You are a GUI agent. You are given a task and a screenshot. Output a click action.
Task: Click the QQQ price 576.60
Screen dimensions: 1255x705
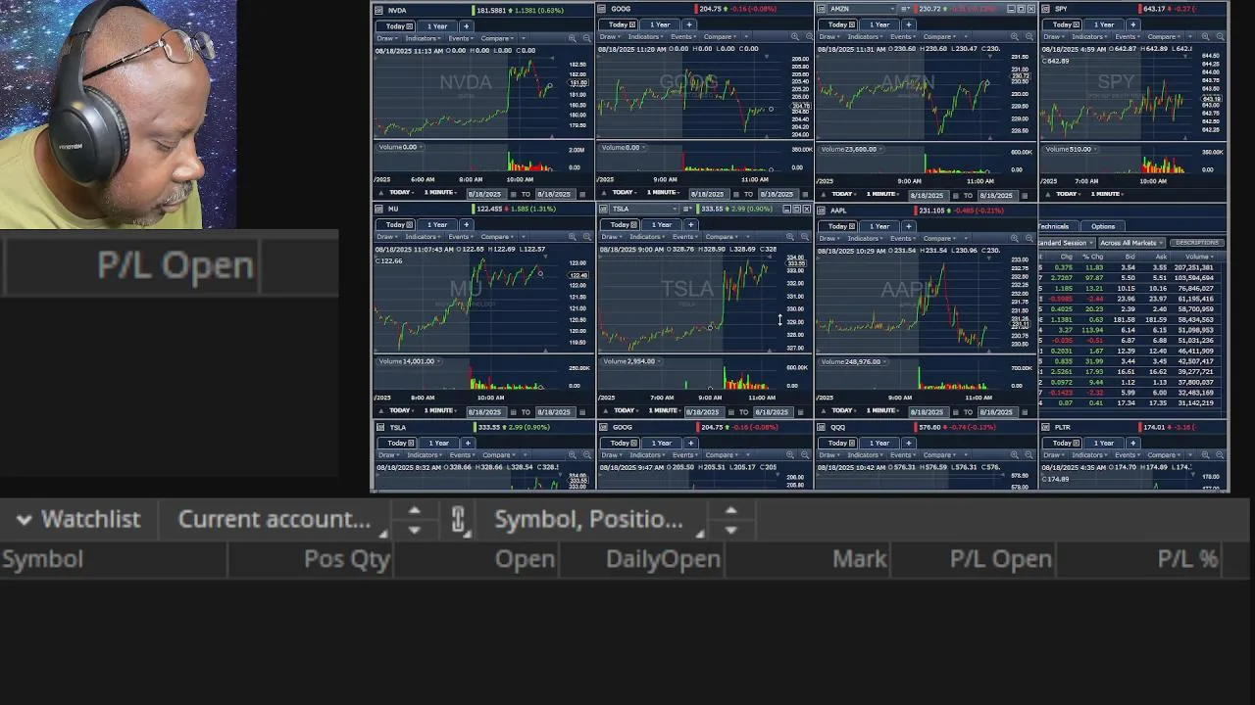pos(929,427)
